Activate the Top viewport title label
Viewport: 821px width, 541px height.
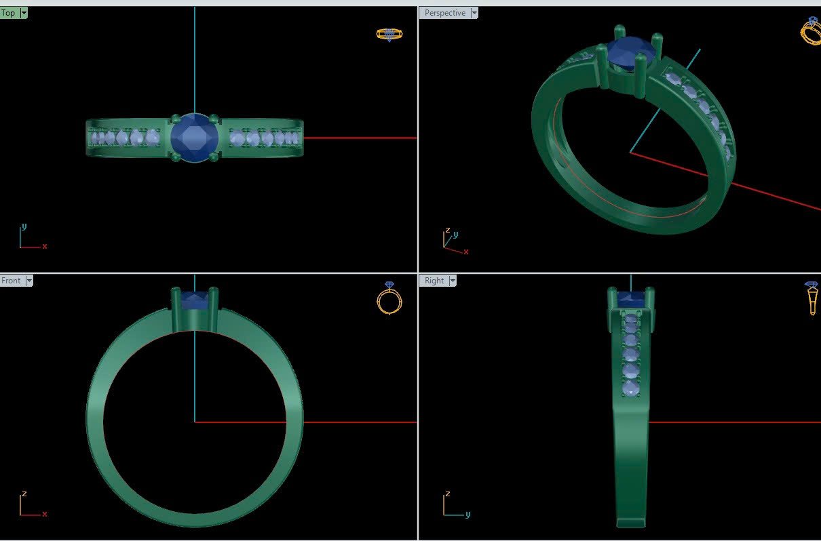[x=9, y=13]
